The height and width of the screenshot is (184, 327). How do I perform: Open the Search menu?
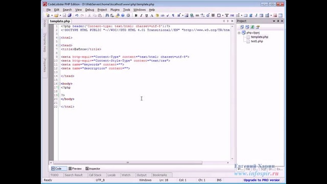[67, 10]
